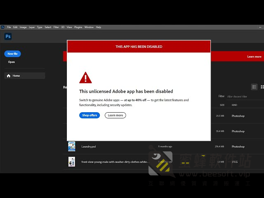The height and width of the screenshot is (198, 264).
Task: Click the Shop offers button
Action: tap(90, 115)
